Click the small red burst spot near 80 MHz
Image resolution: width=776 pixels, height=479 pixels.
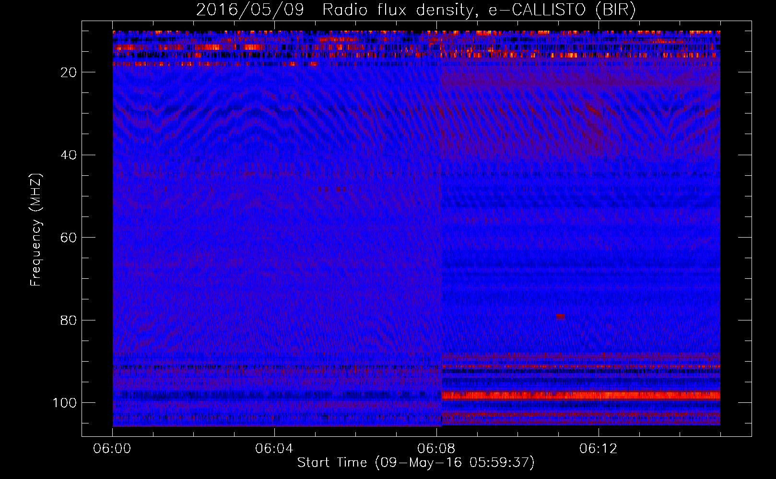(x=560, y=317)
